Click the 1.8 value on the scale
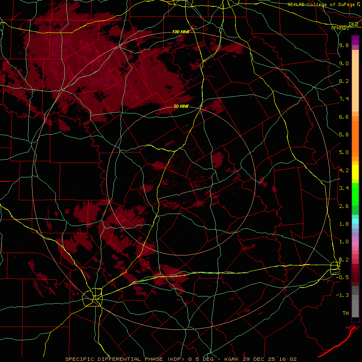 344,224
